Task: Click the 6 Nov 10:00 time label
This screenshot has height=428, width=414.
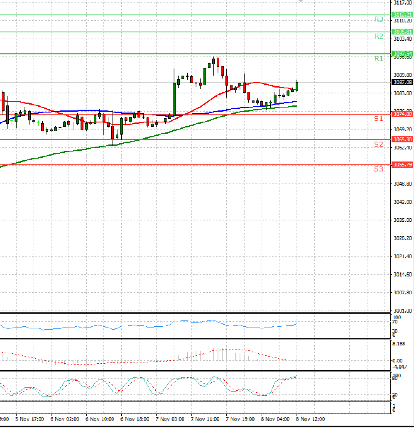Action: (100, 419)
